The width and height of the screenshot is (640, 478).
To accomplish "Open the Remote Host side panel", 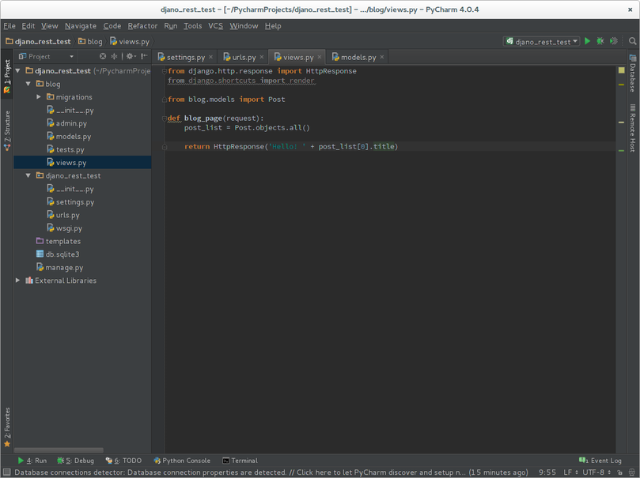I will (632, 128).
